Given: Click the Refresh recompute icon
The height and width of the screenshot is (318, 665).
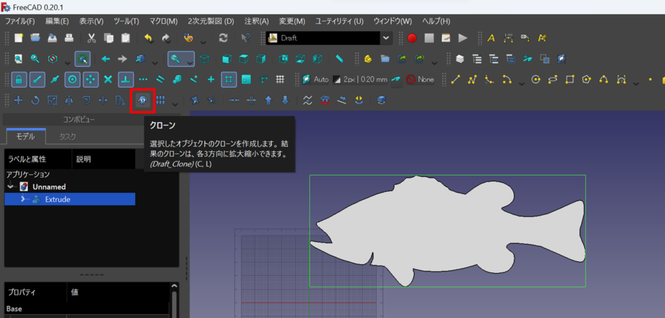Looking at the screenshot, I should (223, 38).
